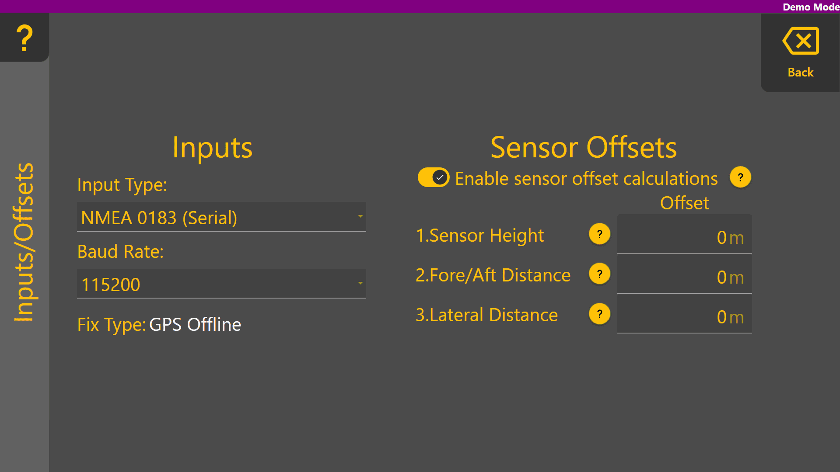The height and width of the screenshot is (472, 840).
Task: Open the main help question mark icon
Action: tap(24, 38)
